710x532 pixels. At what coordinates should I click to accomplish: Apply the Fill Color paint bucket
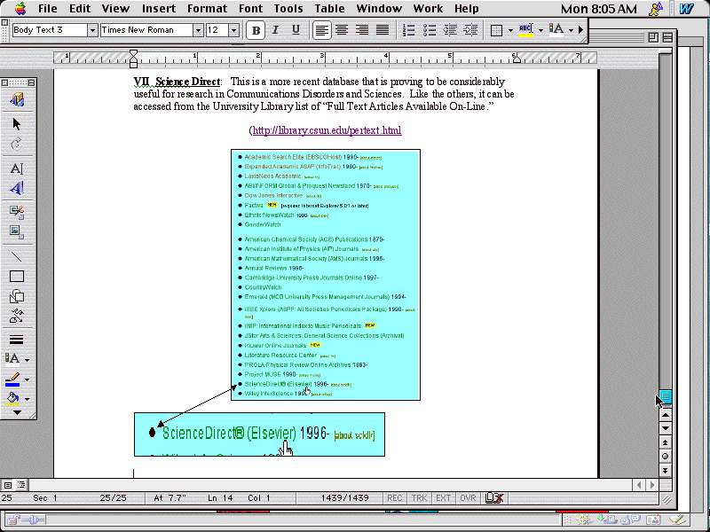click(x=12, y=399)
